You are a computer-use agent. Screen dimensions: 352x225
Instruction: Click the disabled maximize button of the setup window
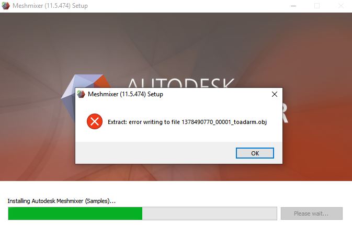click(x=317, y=6)
